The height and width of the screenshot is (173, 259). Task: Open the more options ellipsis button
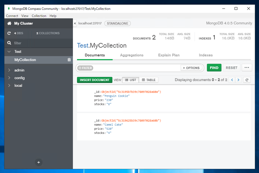pyautogui.click(x=247, y=67)
